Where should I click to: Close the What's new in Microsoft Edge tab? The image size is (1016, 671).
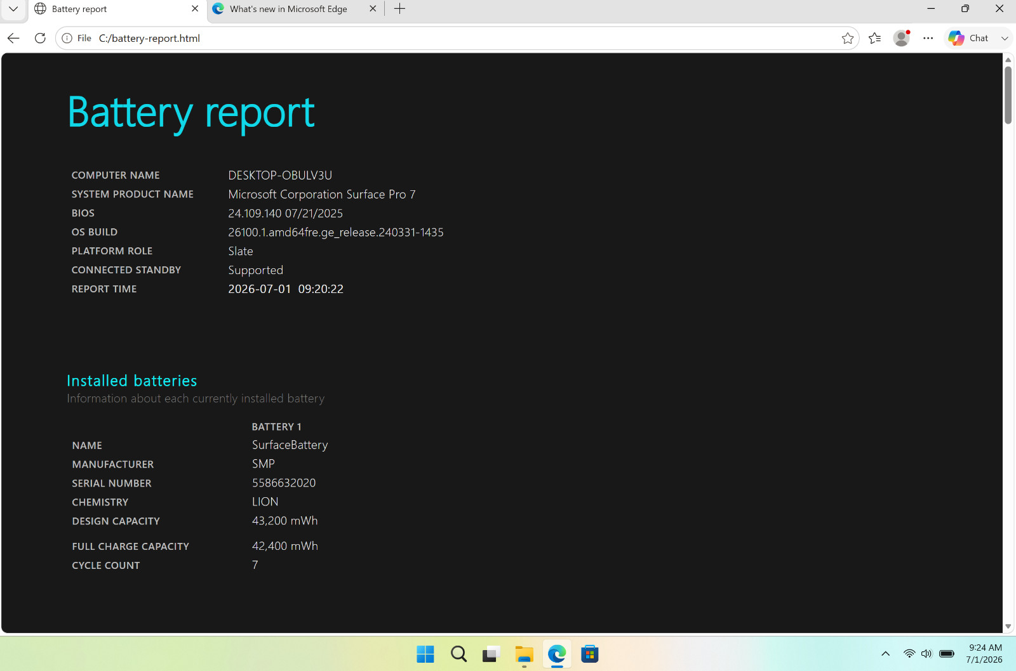coord(373,9)
